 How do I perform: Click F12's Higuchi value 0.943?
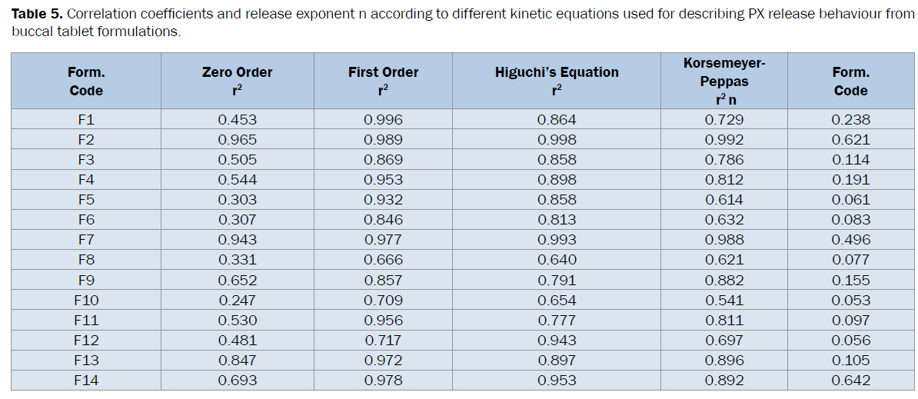(x=556, y=340)
